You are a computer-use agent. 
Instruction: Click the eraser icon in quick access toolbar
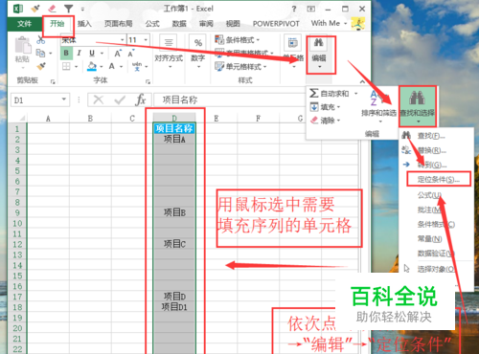tap(52, 9)
